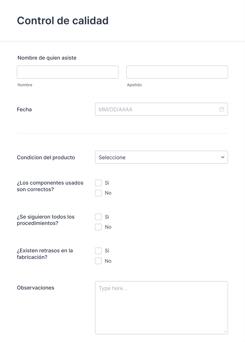245x342 pixels.
Task: Click the Nombre de quien asiste label
Action: click(47, 58)
